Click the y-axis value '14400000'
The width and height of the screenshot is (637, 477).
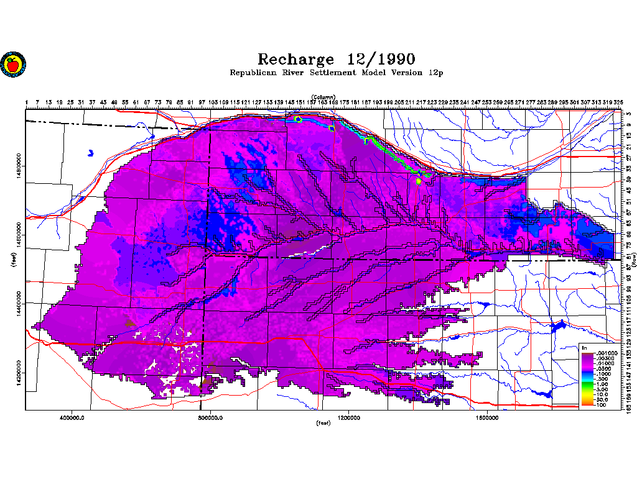19,304
